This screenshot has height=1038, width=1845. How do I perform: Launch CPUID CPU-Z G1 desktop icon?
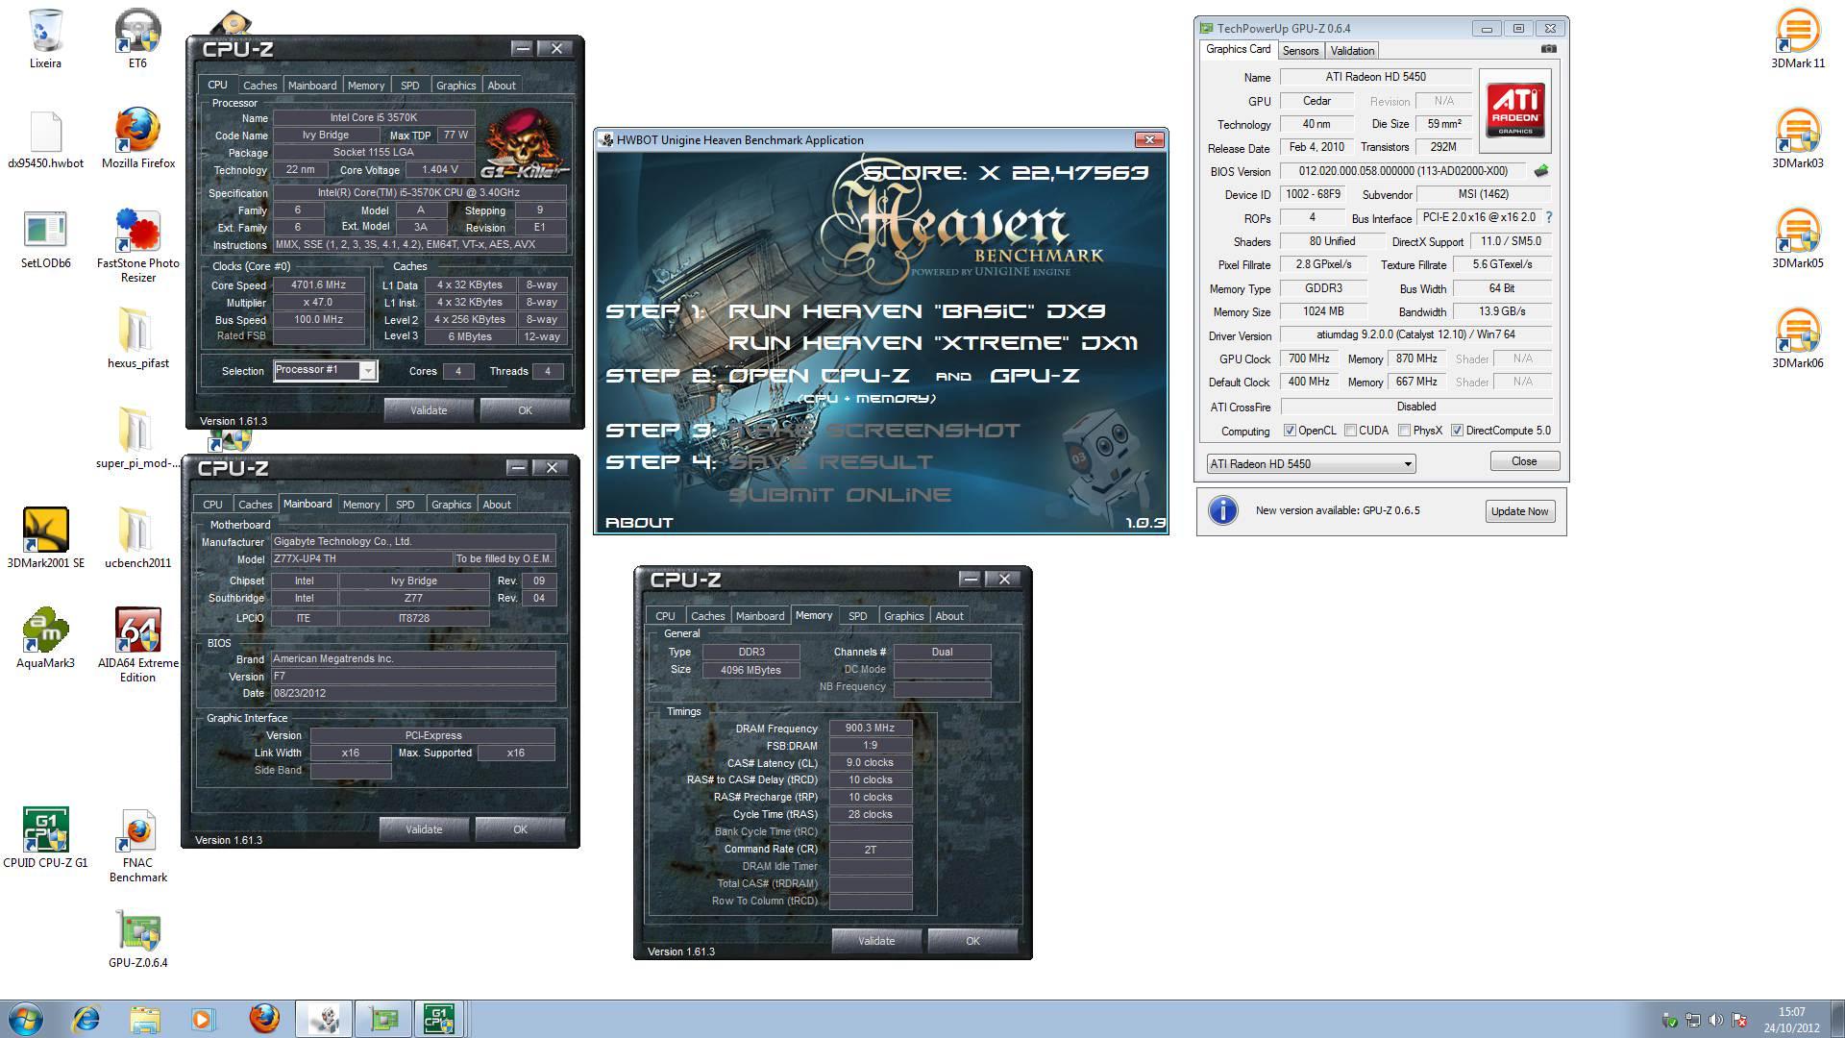[45, 838]
